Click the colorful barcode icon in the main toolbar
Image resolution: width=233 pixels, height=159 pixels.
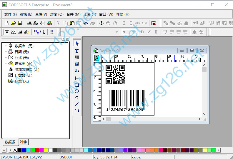[x=153, y=23]
